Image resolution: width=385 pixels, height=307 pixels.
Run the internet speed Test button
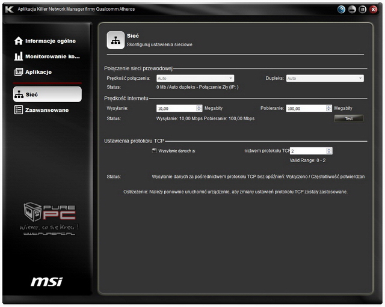point(349,118)
